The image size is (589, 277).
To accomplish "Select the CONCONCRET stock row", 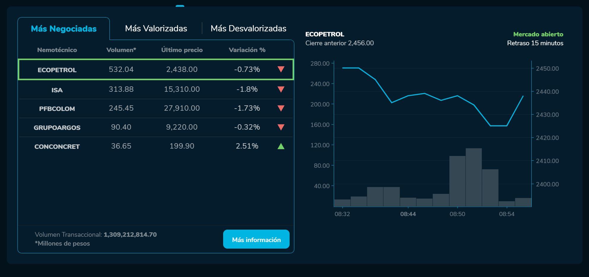I will tap(57, 147).
